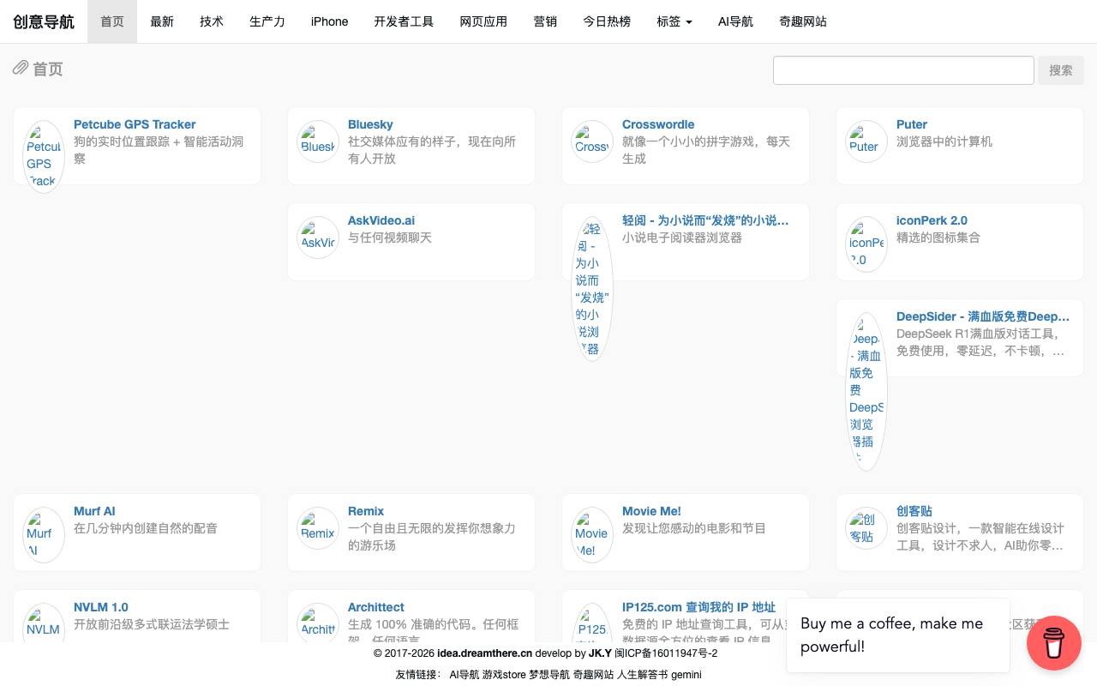This screenshot has height=686, width=1097.
Task: Click the 创客贴 circular logo
Action: coord(866,529)
